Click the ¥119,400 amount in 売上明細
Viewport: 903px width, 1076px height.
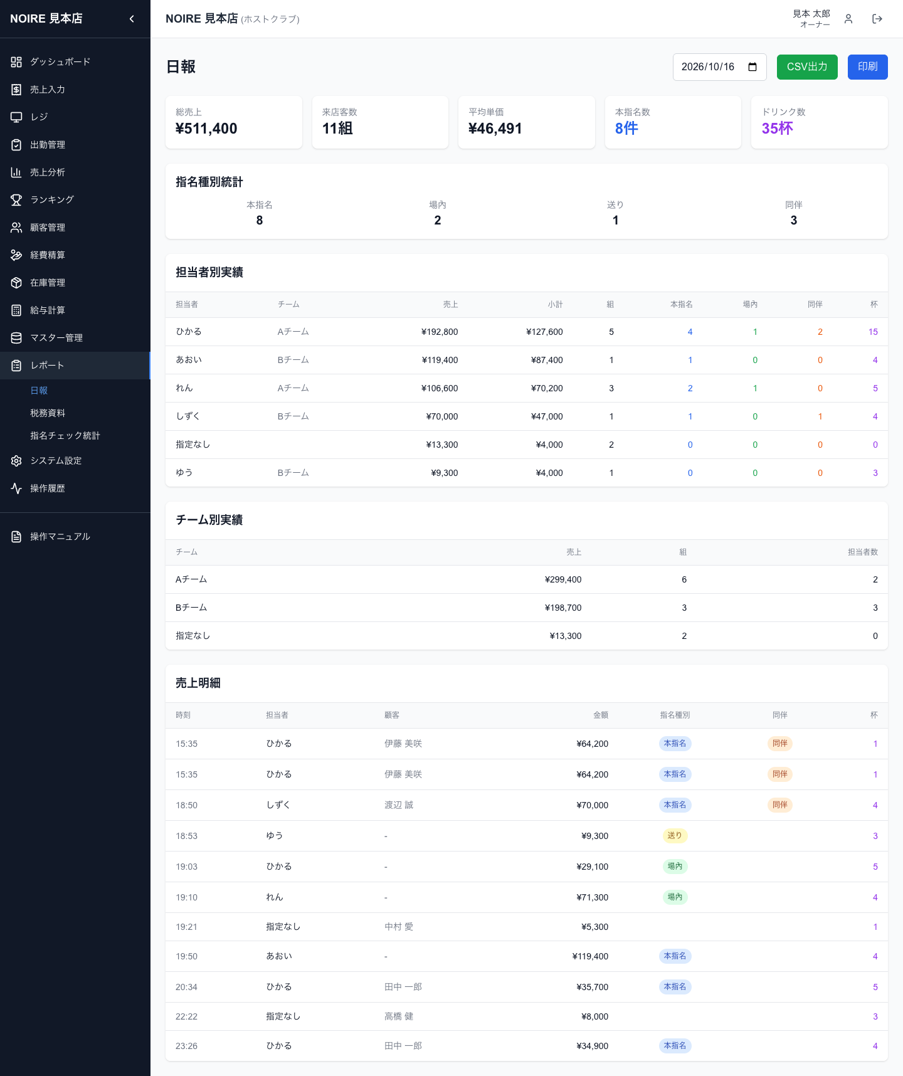pos(590,956)
